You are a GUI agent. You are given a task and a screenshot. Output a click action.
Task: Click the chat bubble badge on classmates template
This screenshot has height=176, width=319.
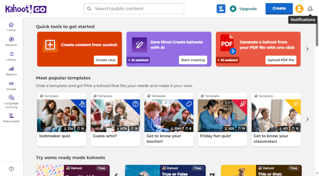coord(296,104)
